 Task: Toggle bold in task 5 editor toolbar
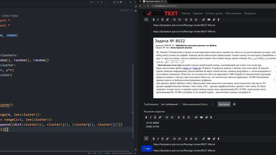(x=154, y=20)
